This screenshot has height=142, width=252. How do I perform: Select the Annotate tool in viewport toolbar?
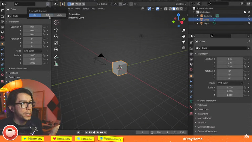click(56, 57)
